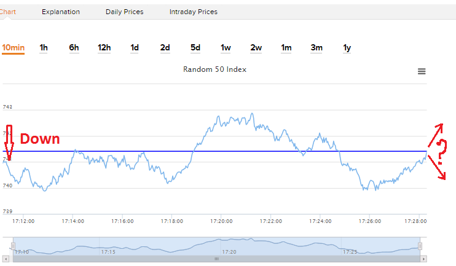Screen dimensions: 456x266
Task: Click the left navigator range handle
Action: pos(13,246)
